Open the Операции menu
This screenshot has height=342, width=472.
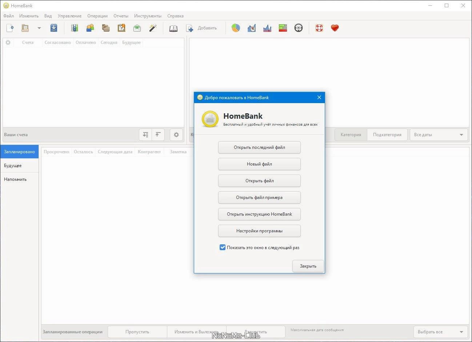(97, 16)
